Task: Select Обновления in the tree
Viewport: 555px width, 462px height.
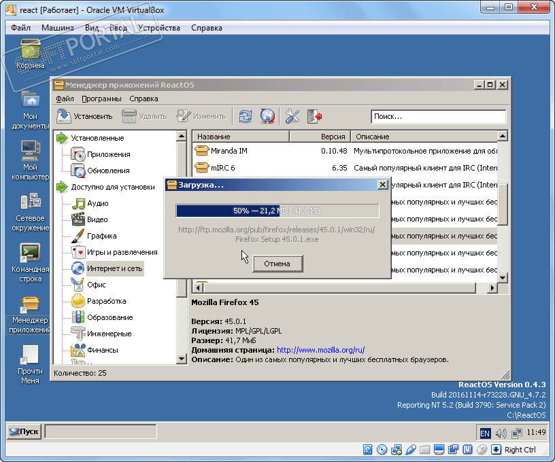Action: (108, 171)
